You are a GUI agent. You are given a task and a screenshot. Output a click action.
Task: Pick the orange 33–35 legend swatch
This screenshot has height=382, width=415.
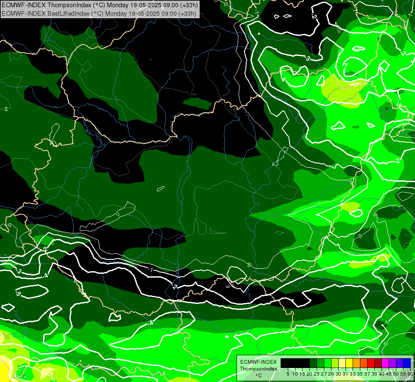pos(357,363)
